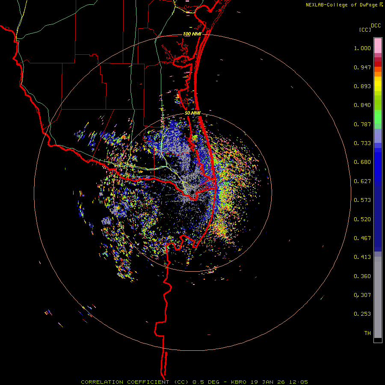The width and height of the screenshot is (385, 385).
Task: Click the 100 NMI range ring label
Action: point(192,34)
